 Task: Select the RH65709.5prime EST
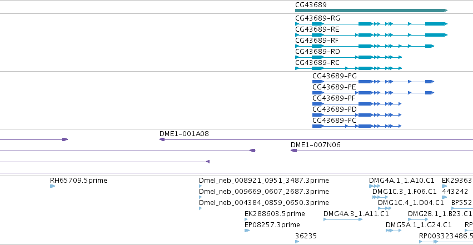tap(78, 181)
